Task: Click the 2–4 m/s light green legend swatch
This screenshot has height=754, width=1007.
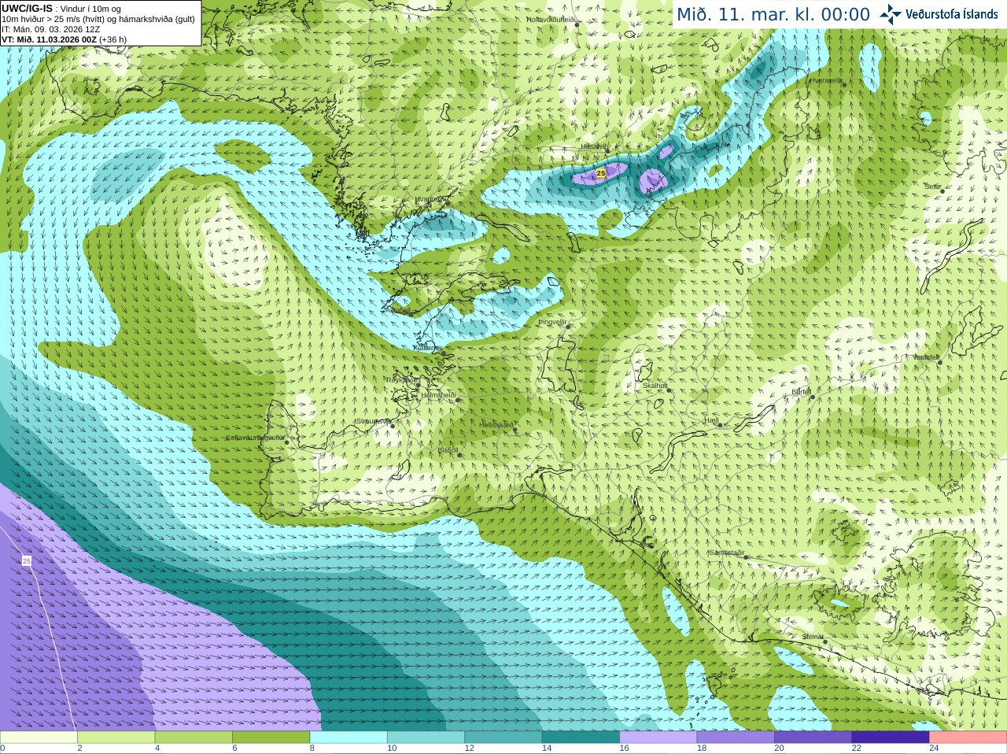Action: click(x=116, y=737)
